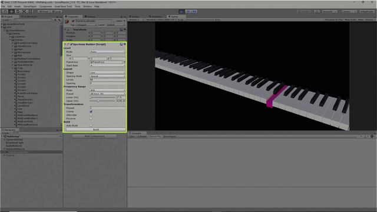Toggle the Static checkbox
377x212 pixels.
click(114, 21)
